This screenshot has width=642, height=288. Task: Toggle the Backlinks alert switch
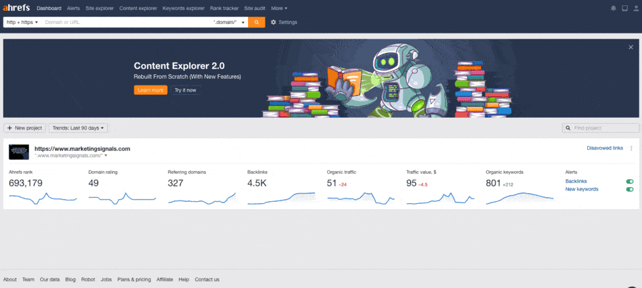tap(630, 181)
